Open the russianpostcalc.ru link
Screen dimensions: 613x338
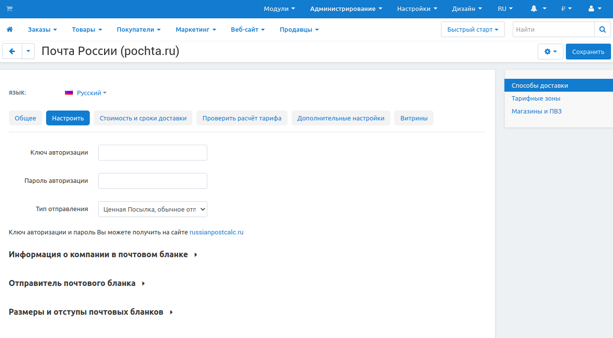tap(216, 232)
